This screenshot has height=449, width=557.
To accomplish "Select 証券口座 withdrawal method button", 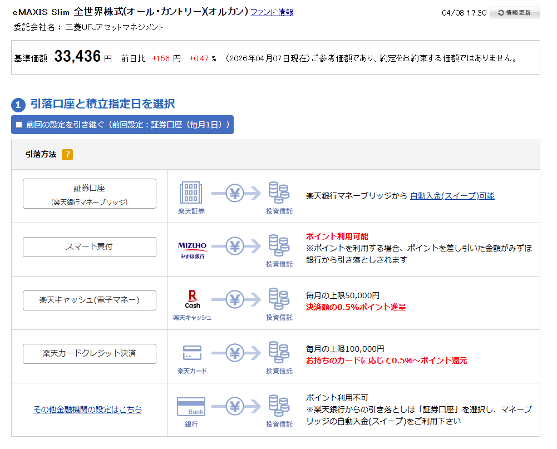I will tap(90, 194).
